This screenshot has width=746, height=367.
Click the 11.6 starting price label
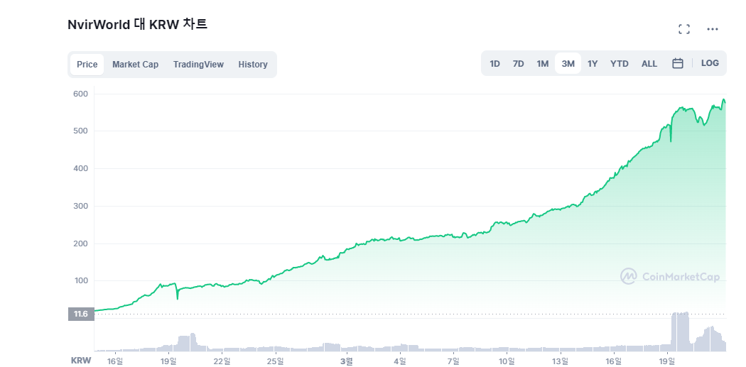click(82, 314)
